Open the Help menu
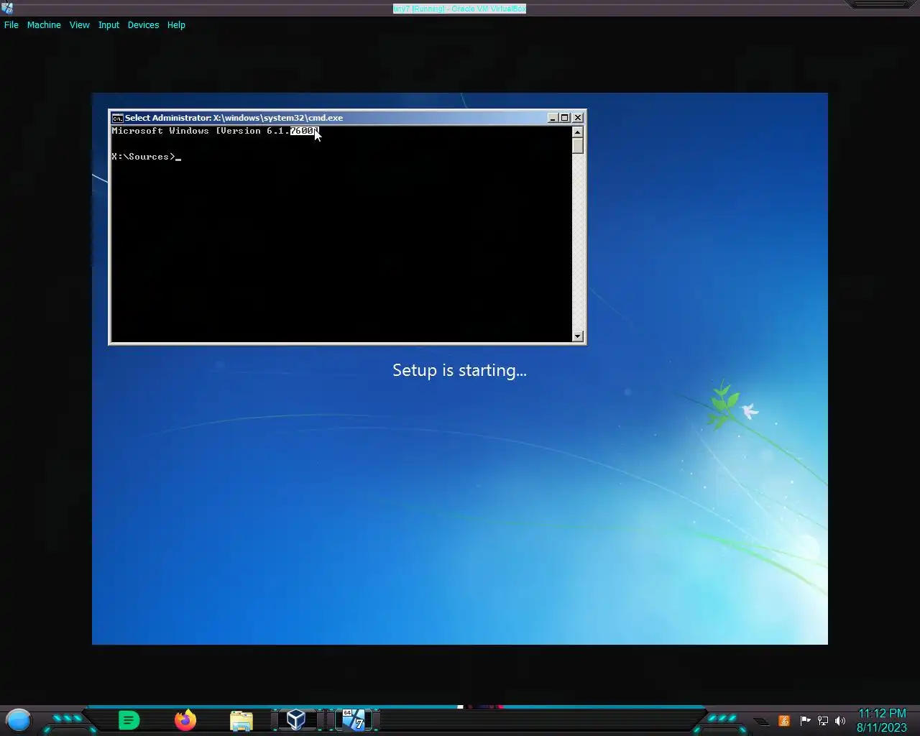Image resolution: width=920 pixels, height=736 pixels. pos(176,24)
